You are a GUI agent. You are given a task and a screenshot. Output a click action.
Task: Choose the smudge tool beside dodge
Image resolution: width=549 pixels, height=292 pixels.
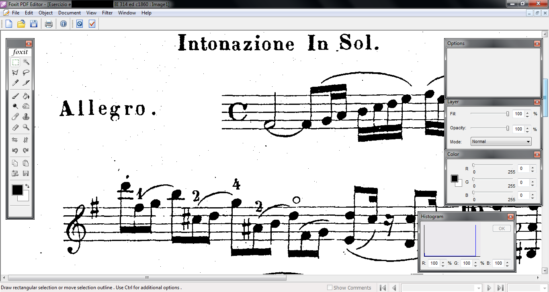click(x=26, y=106)
